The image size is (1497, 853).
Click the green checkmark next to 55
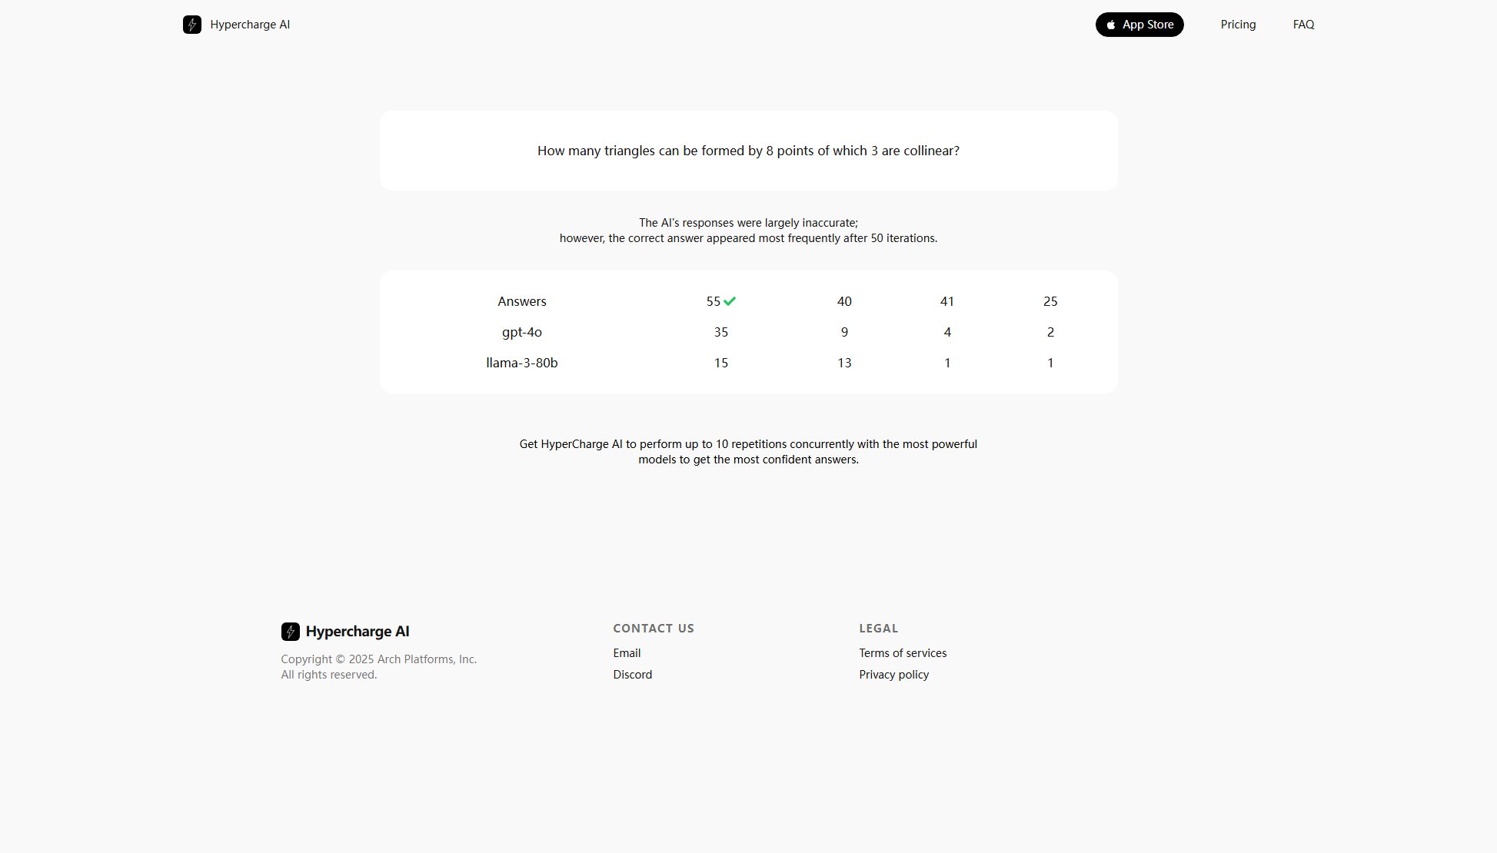point(730,301)
